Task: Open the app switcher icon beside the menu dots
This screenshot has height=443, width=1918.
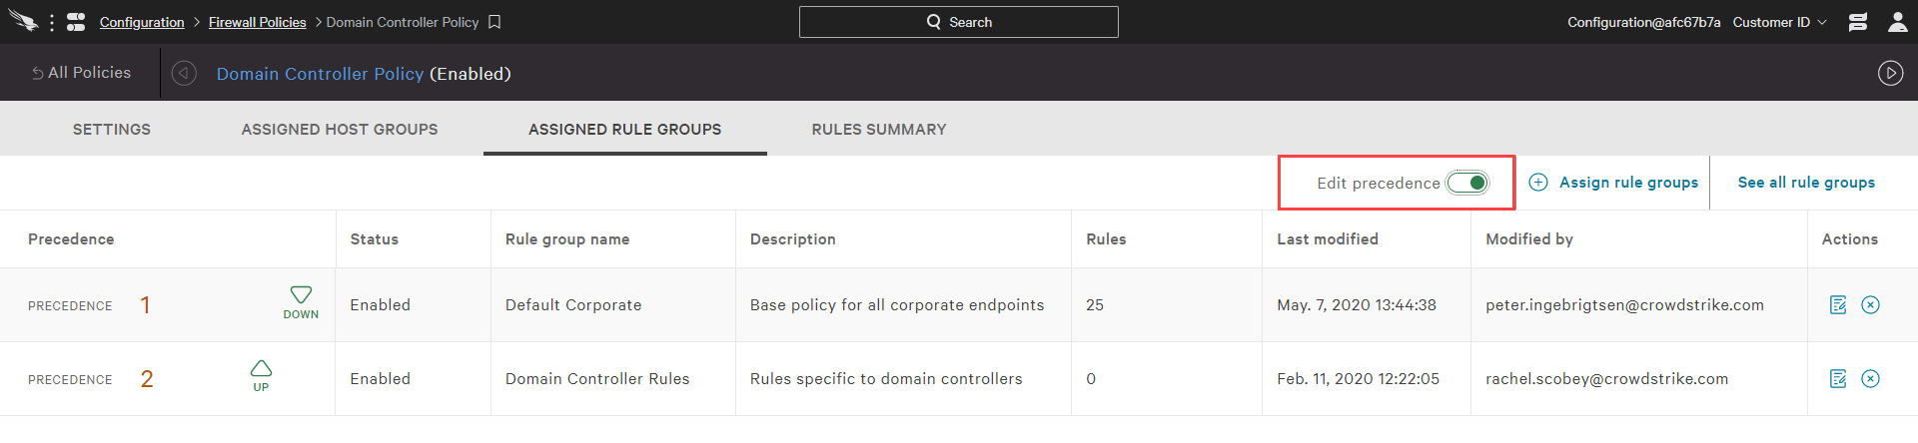Action: click(x=76, y=22)
